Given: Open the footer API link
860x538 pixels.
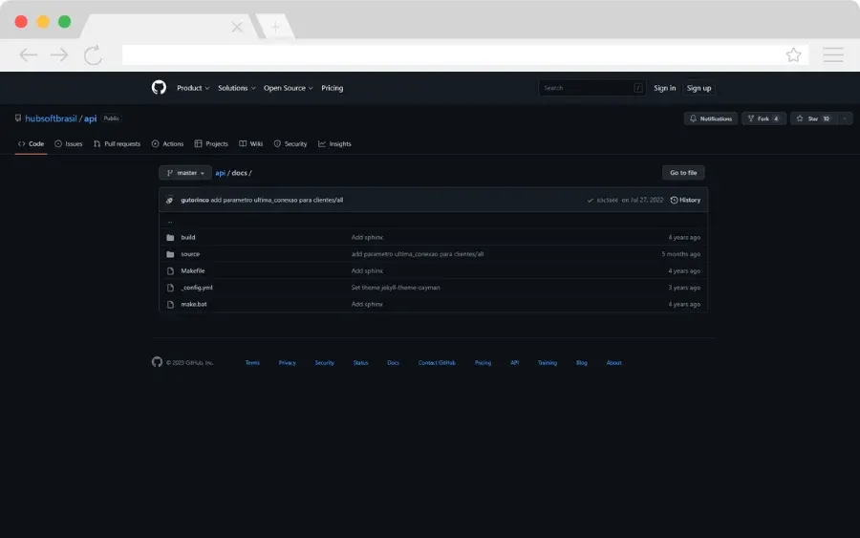Looking at the screenshot, I should [514, 362].
